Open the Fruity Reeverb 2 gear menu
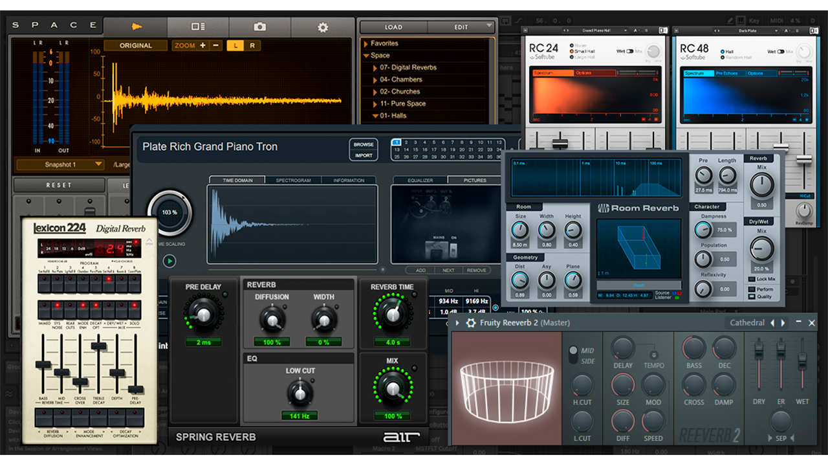The width and height of the screenshot is (828, 466). (471, 323)
